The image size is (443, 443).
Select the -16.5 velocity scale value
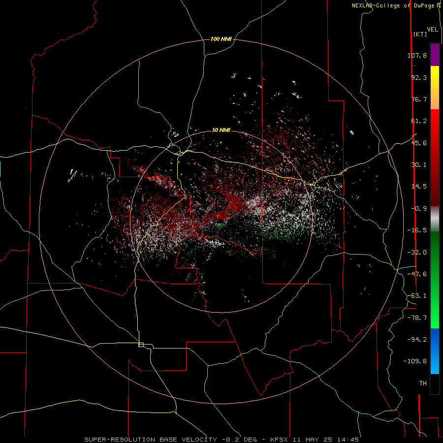[417, 230]
